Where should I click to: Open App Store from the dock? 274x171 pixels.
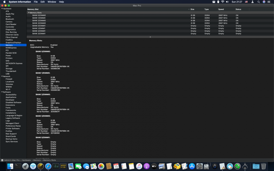[x=192, y=166]
